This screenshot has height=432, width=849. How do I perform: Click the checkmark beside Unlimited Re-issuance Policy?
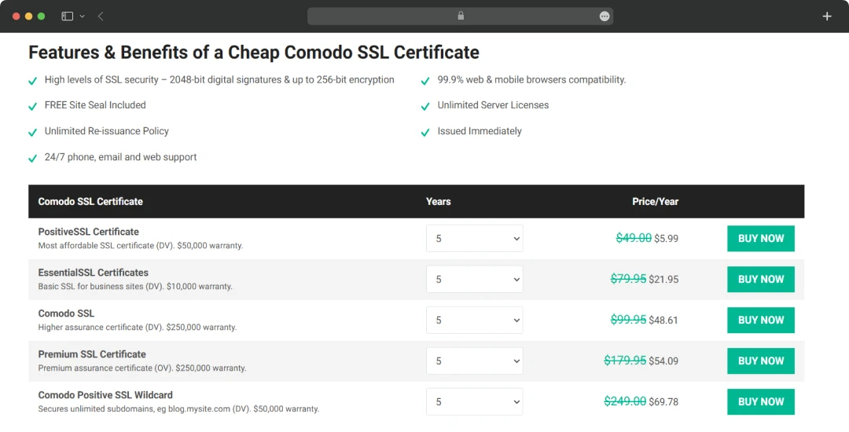click(32, 133)
